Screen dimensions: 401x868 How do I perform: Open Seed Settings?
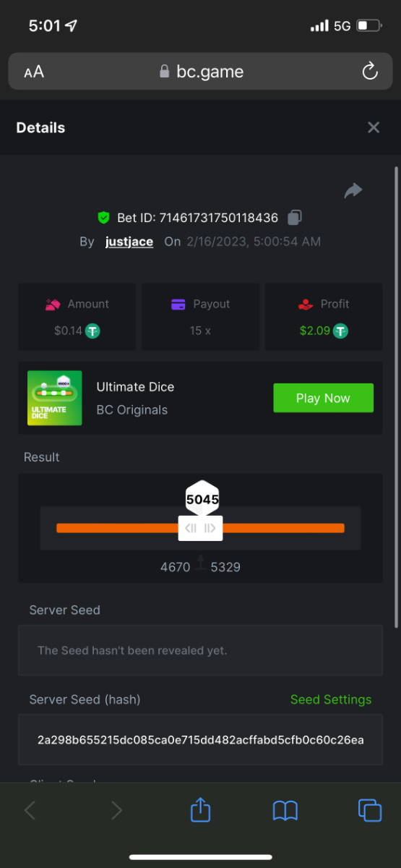331,699
